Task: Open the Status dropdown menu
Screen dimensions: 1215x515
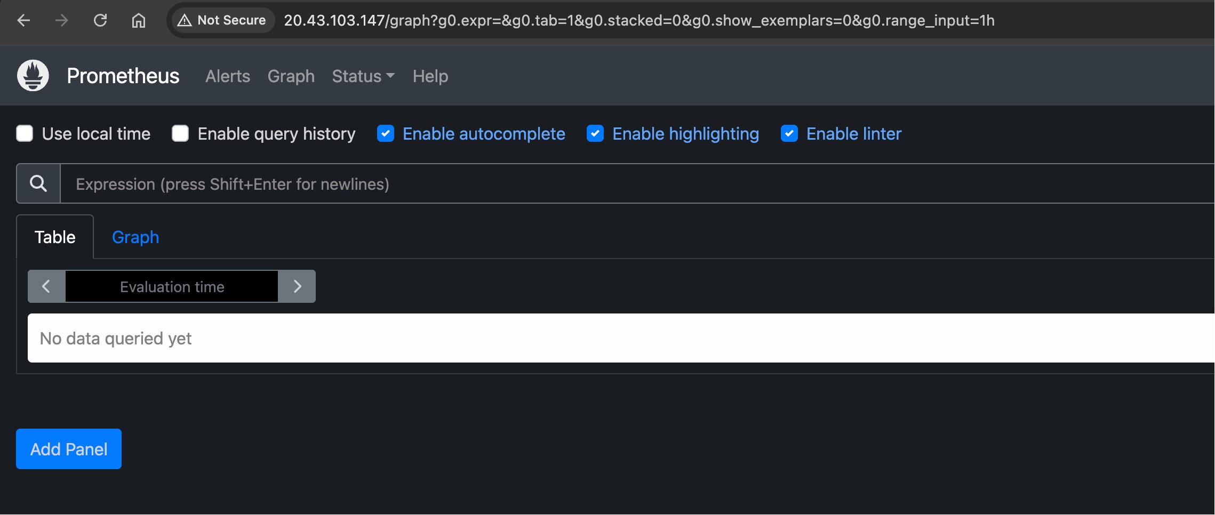Action: pos(363,76)
